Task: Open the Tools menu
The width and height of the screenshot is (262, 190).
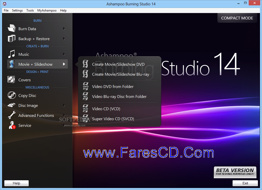Action: 30,10
